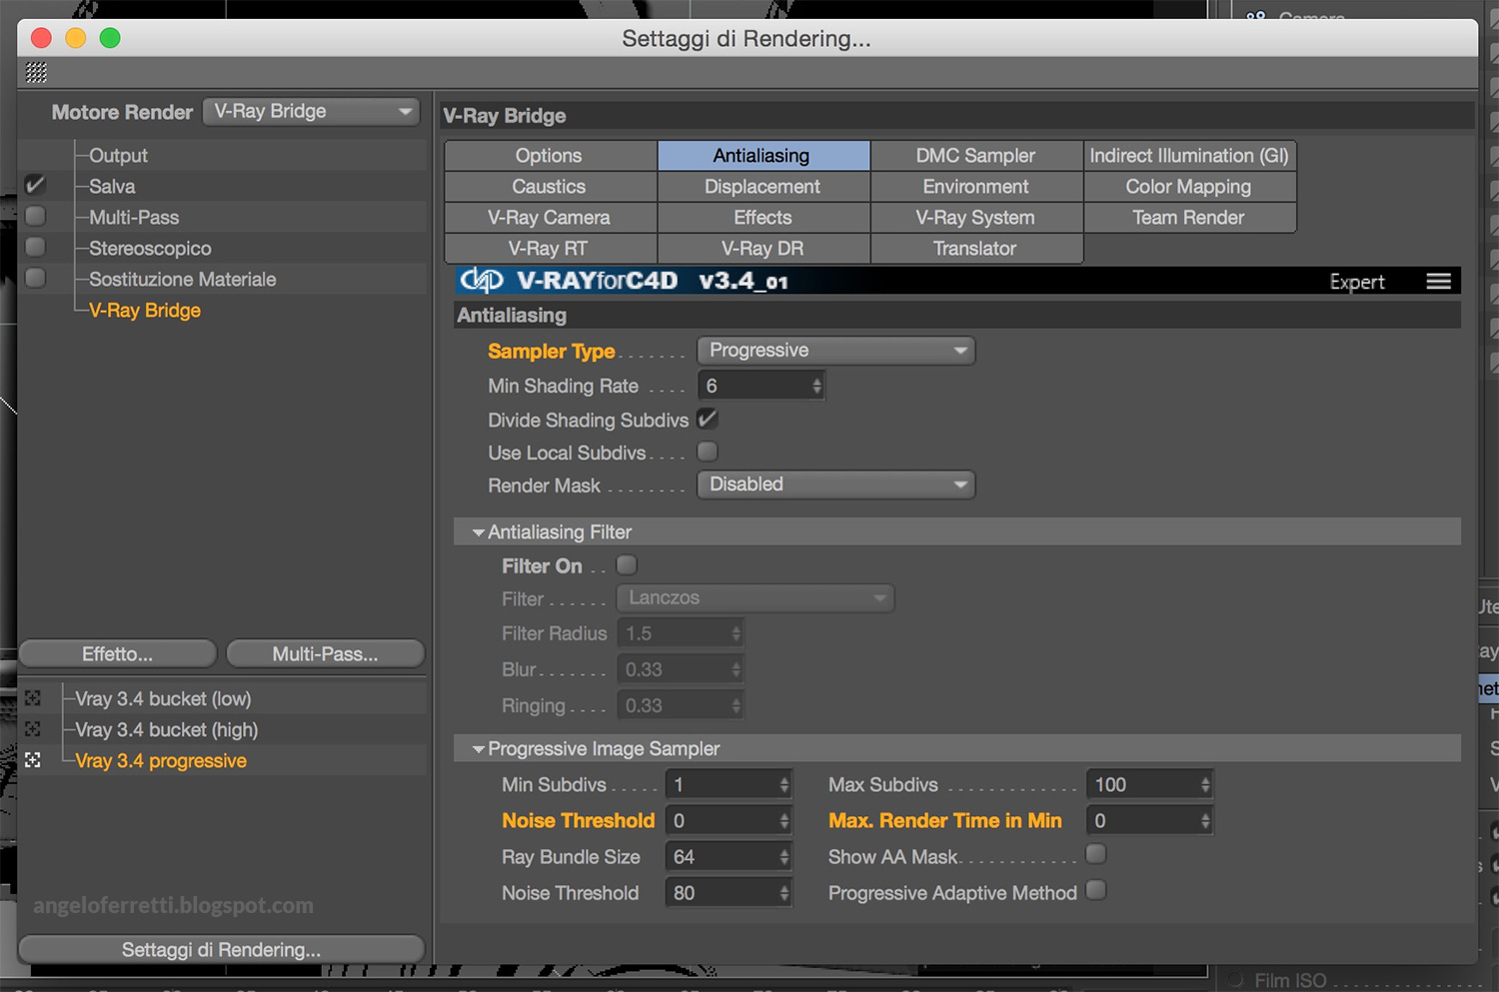The width and height of the screenshot is (1499, 992).
Task: Open the Displacement tab
Action: click(x=763, y=186)
